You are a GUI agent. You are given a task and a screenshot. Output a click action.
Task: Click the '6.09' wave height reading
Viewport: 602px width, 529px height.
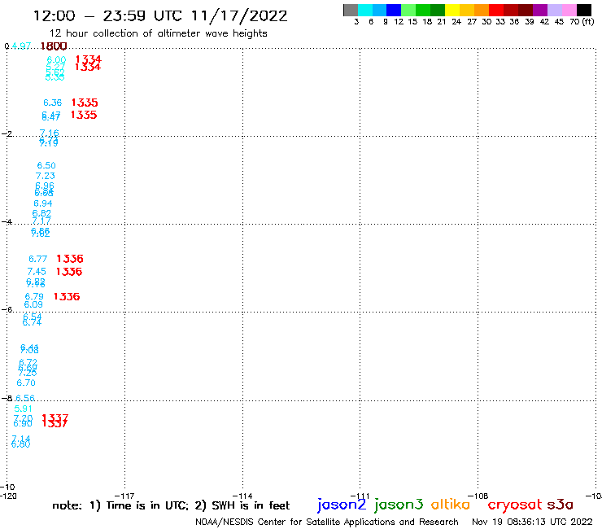(33, 304)
